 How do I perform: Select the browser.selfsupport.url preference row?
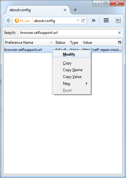coord(63,50)
